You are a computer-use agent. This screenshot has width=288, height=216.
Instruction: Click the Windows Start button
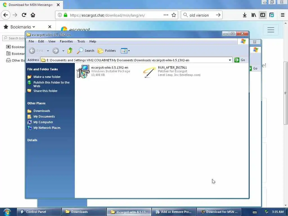[7, 212]
